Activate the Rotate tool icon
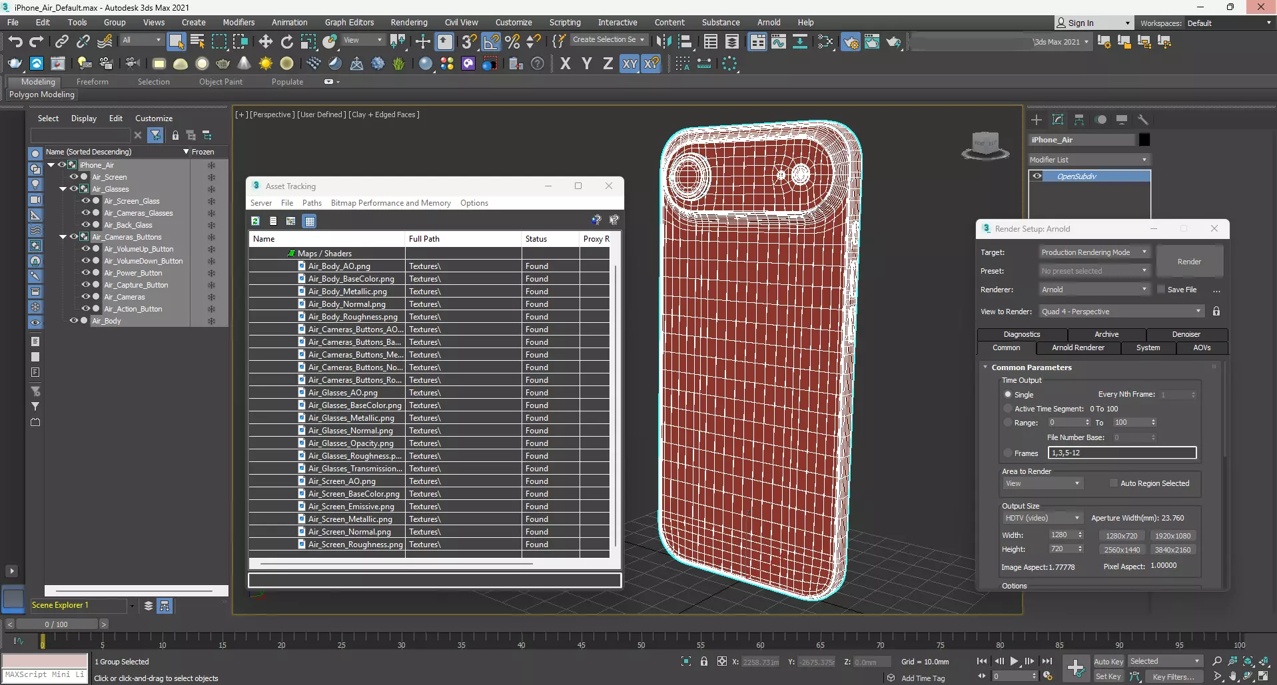Screen dimensions: 1277x685 286,41
